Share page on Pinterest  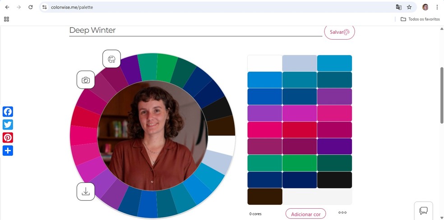coord(8,138)
